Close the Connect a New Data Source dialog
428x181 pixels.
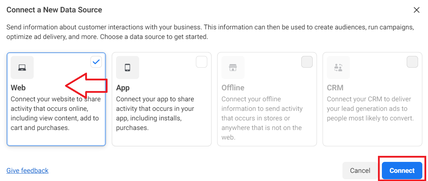click(417, 10)
